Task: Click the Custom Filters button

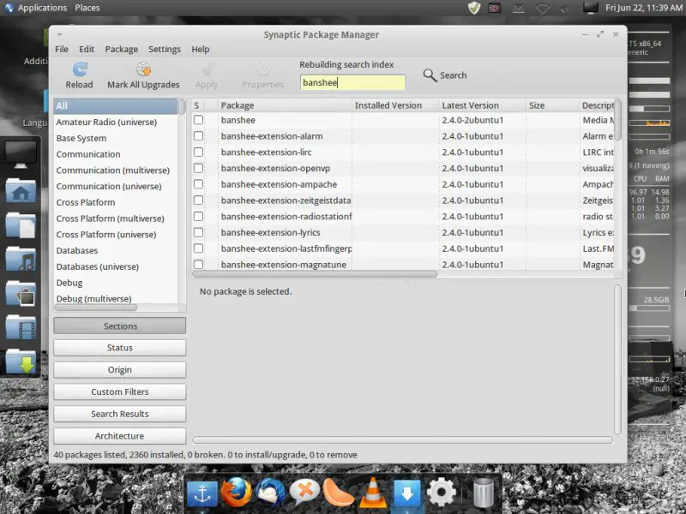Action: pyautogui.click(x=120, y=391)
